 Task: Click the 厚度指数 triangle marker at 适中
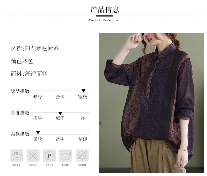tap(60, 113)
